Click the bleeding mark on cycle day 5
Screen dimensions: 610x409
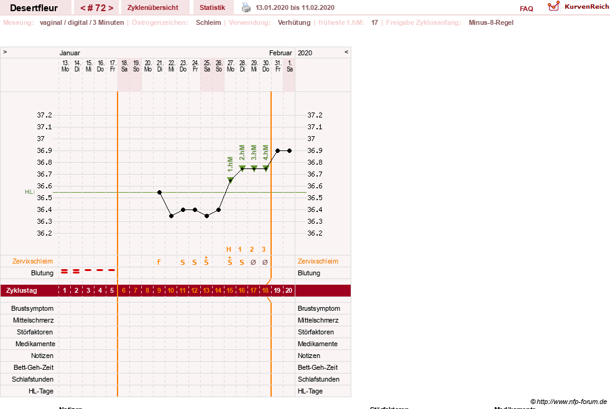[112, 270]
